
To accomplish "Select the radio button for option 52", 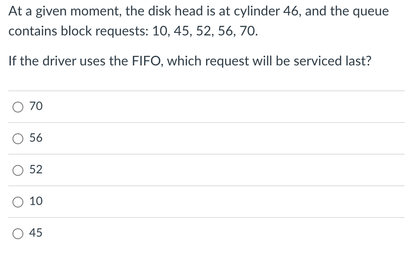I will (17, 170).
